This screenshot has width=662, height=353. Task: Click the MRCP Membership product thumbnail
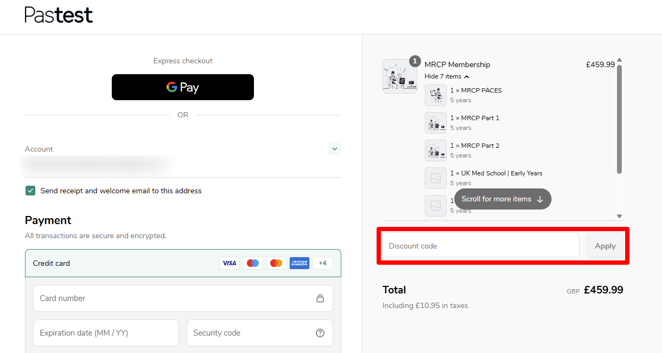coord(400,76)
